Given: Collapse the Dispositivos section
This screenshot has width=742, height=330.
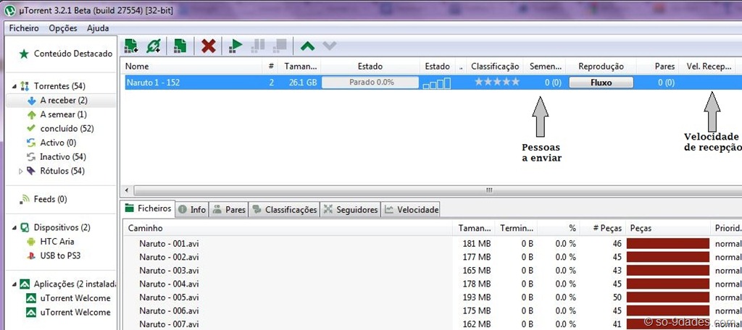Looking at the screenshot, I should (x=14, y=227).
